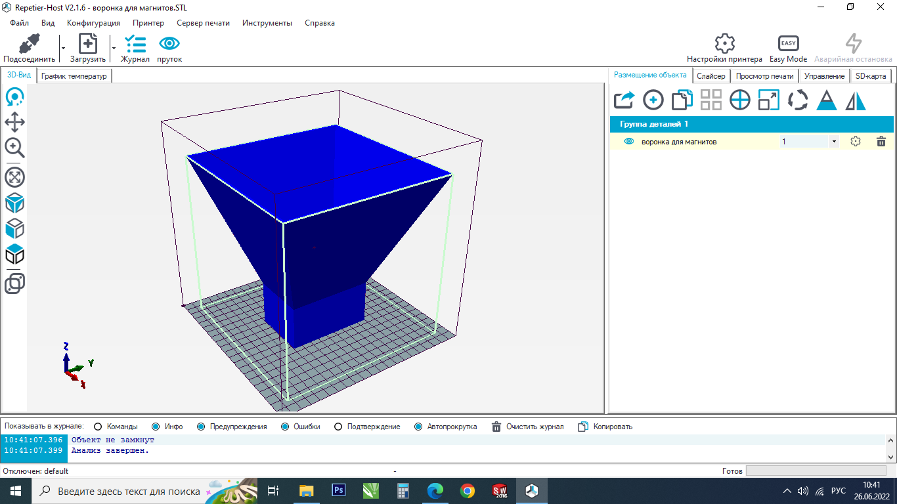897x504 pixels.
Task: Toggle Автопрокрутка option in log
Action: click(419, 427)
